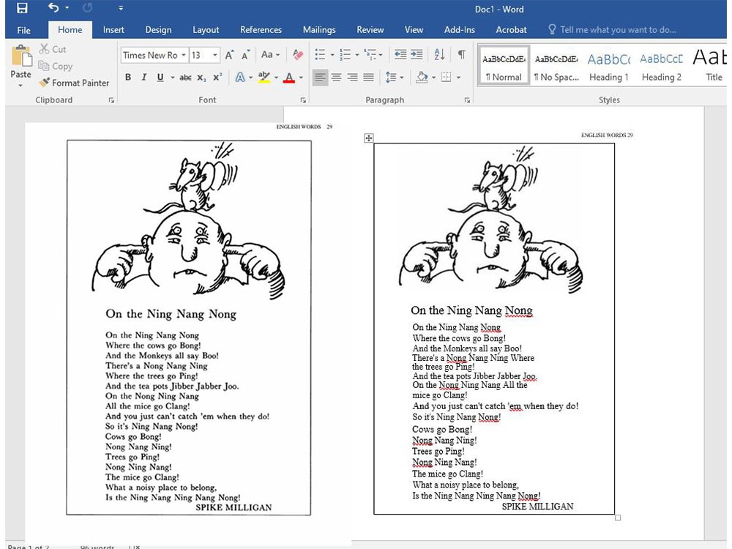
Task: Open Text Effects and Typography
Action: click(x=240, y=77)
